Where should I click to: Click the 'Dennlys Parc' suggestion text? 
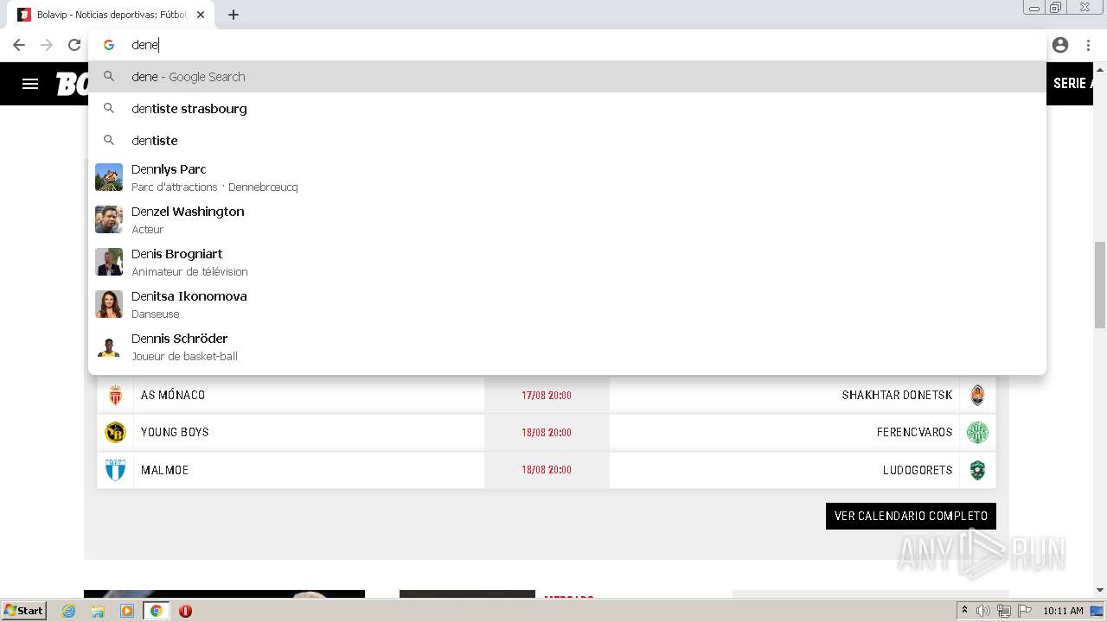pos(169,169)
